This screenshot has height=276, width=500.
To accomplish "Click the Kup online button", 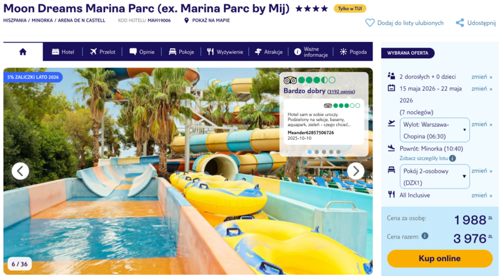I will (x=440, y=258).
